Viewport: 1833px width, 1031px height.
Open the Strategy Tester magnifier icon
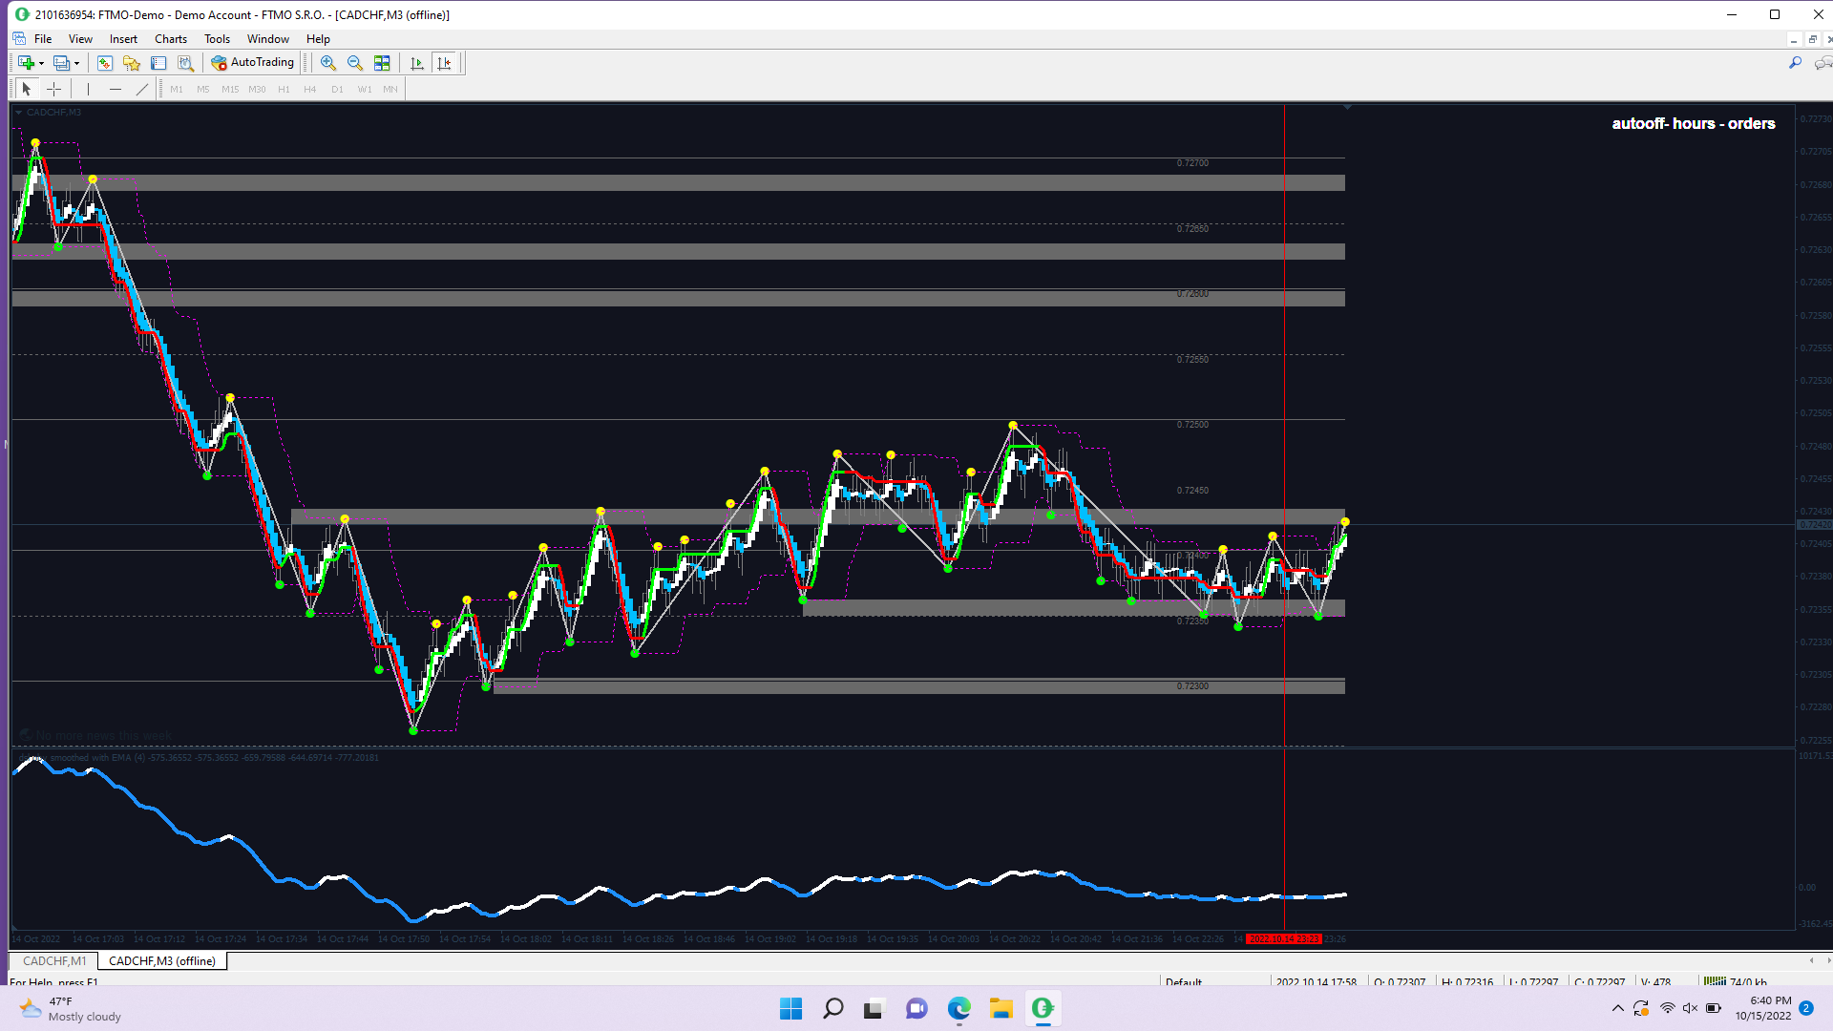[x=185, y=63]
